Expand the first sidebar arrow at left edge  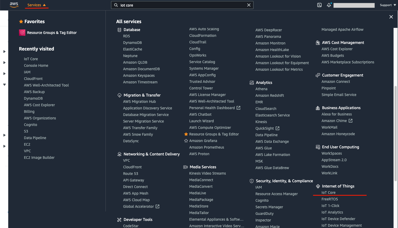(x=4, y=52)
